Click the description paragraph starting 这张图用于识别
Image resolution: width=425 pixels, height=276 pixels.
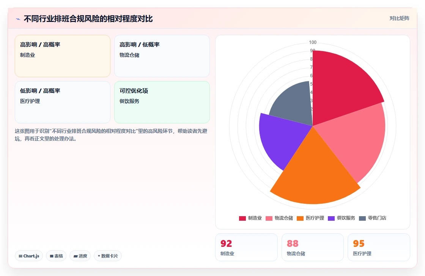point(111,135)
